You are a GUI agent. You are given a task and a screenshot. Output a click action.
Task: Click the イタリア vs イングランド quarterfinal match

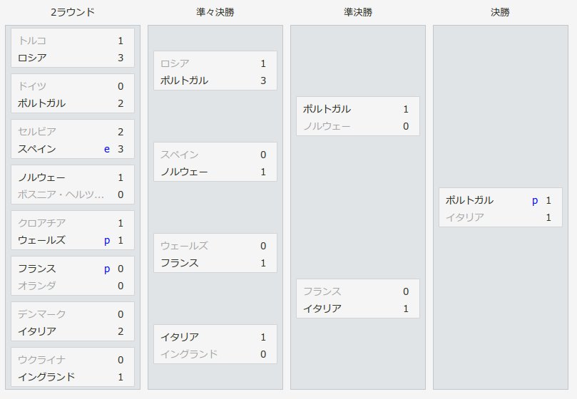tap(215, 344)
